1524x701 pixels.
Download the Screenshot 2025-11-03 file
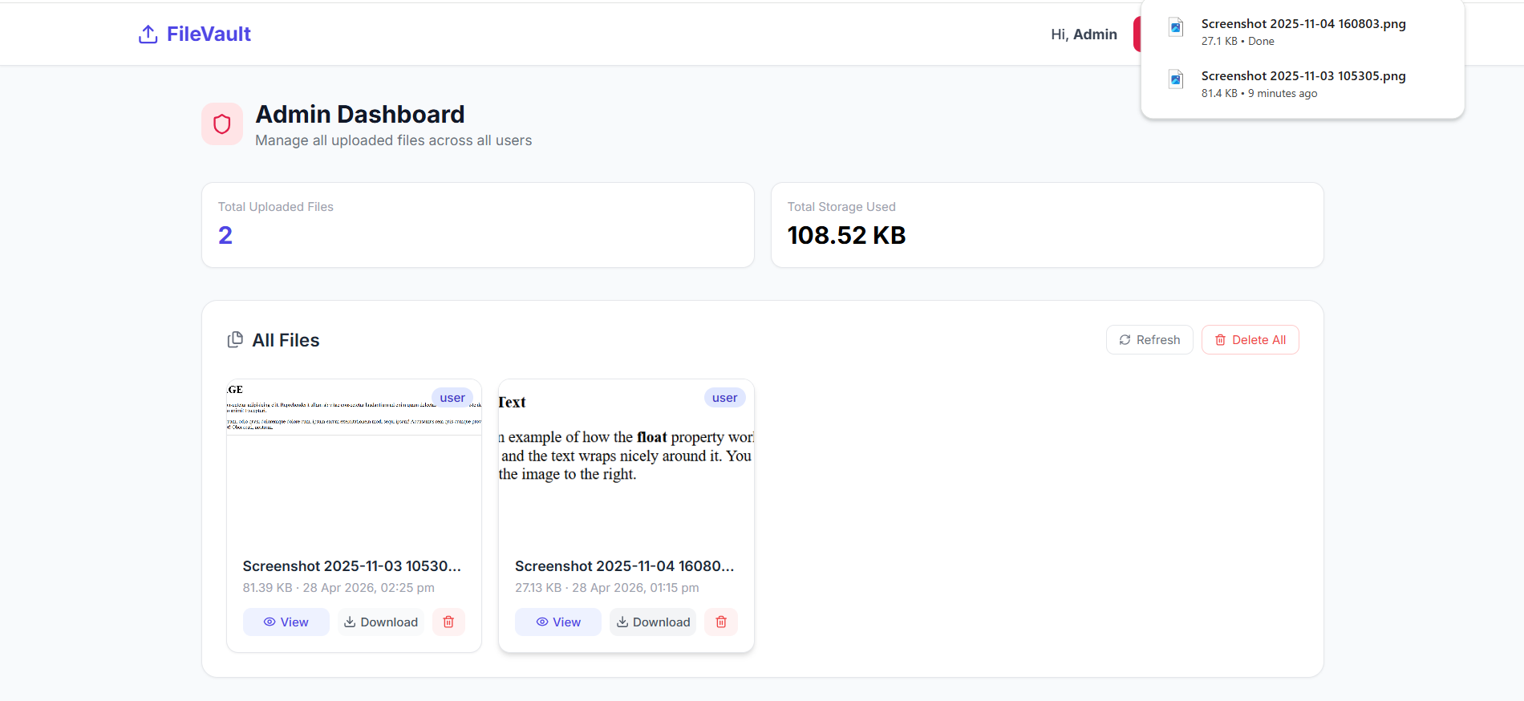tap(381, 622)
